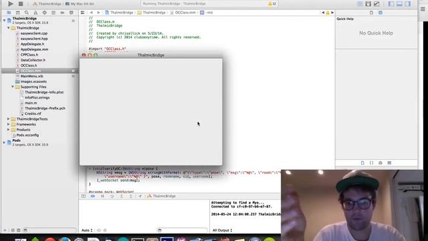Image resolution: width=428 pixels, height=241 pixels.
Task: Expand the Pods project
Action: tap(4, 143)
